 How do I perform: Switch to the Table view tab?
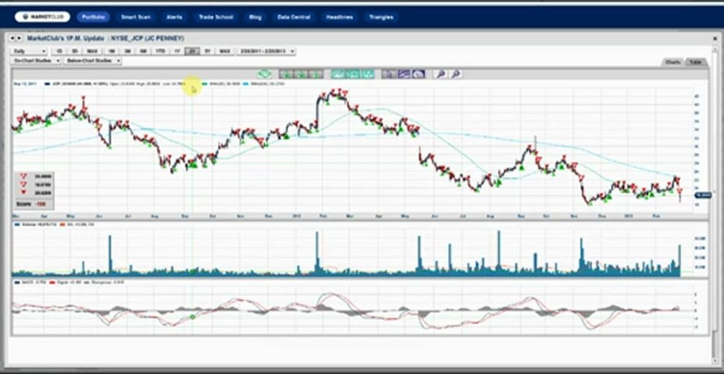tap(695, 62)
